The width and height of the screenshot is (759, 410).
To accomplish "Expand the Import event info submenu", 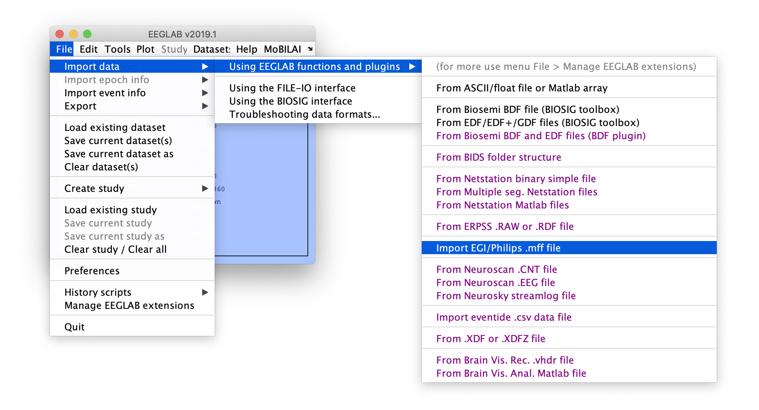I will pos(205,93).
